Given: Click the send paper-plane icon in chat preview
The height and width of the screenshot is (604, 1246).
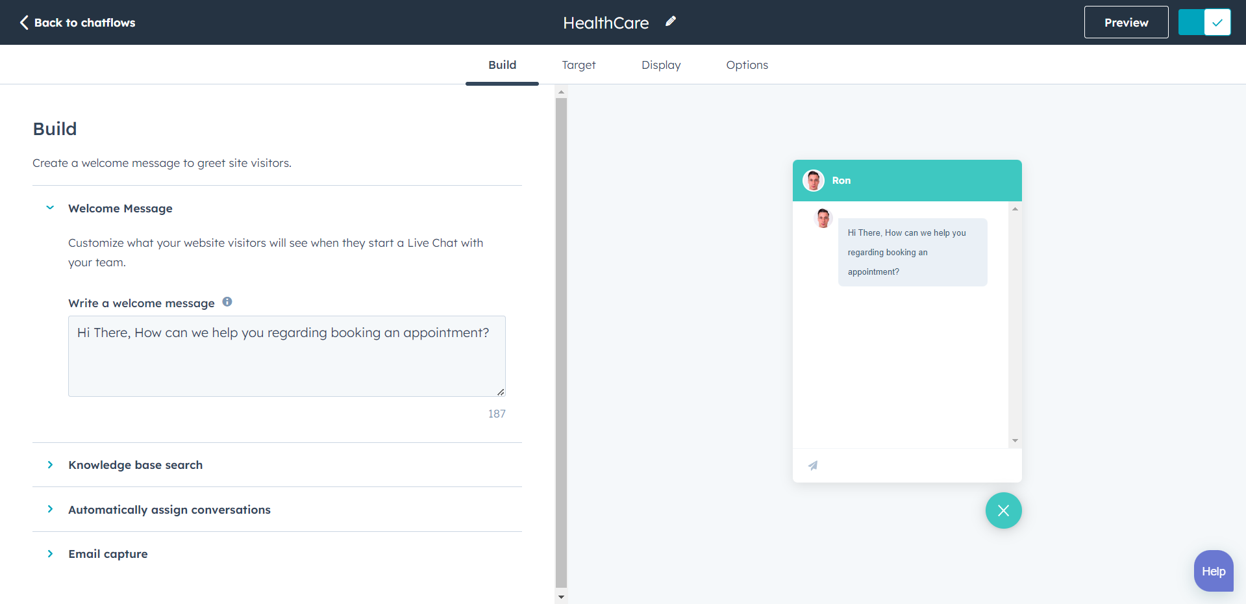Looking at the screenshot, I should coord(813,465).
